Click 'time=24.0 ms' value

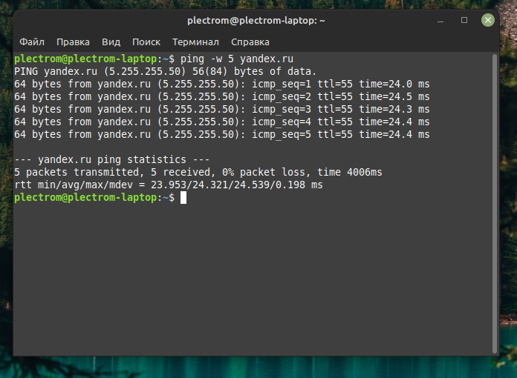pos(394,84)
